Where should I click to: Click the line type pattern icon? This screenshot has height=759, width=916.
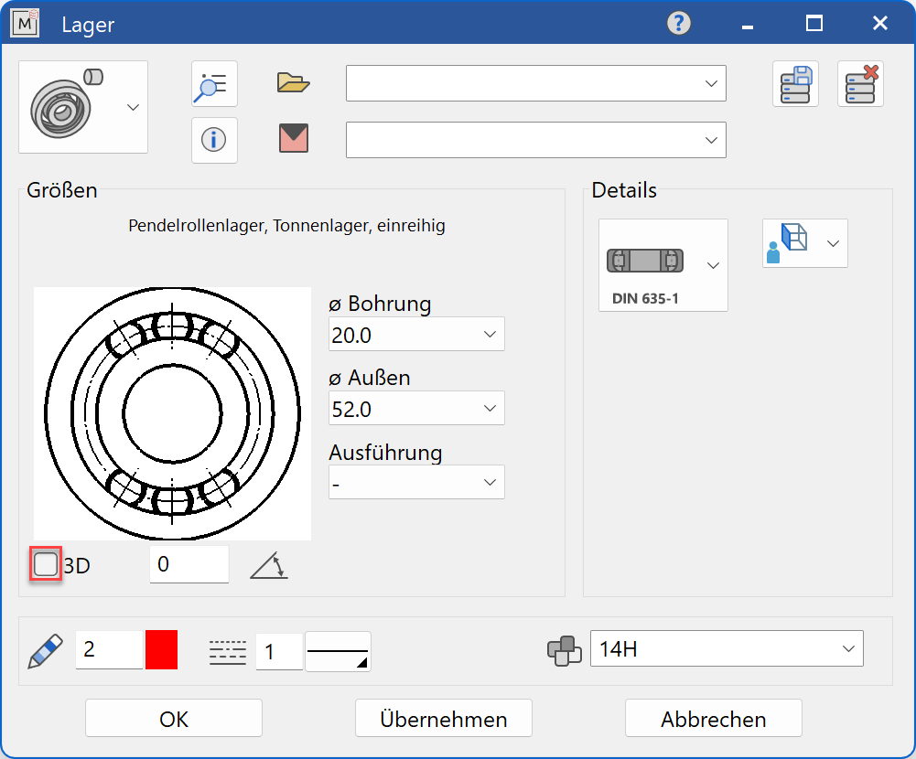(228, 652)
